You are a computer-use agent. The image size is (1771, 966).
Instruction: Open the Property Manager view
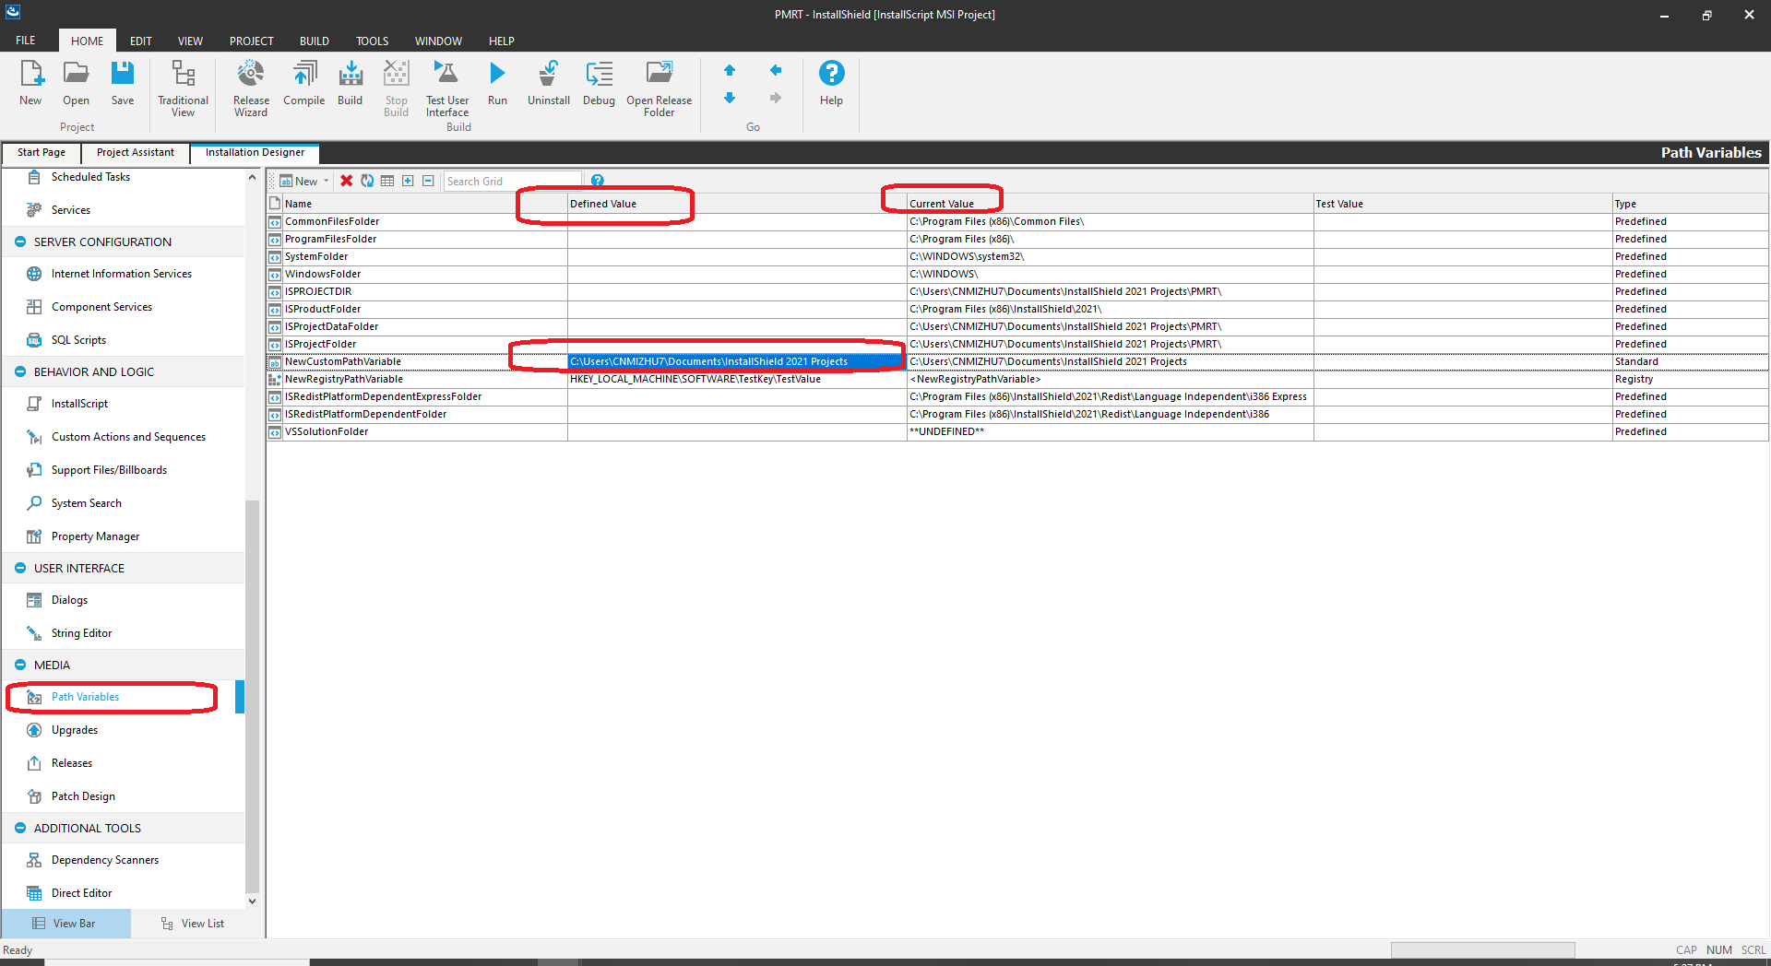click(x=95, y=536)
